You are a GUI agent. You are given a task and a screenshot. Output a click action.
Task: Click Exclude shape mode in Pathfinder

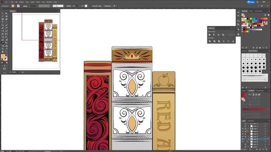[223, 35]
